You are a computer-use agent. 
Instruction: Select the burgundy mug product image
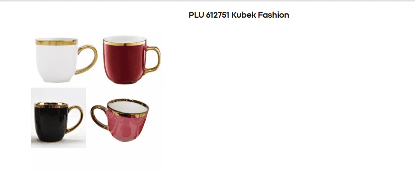(x=131, y=60)
